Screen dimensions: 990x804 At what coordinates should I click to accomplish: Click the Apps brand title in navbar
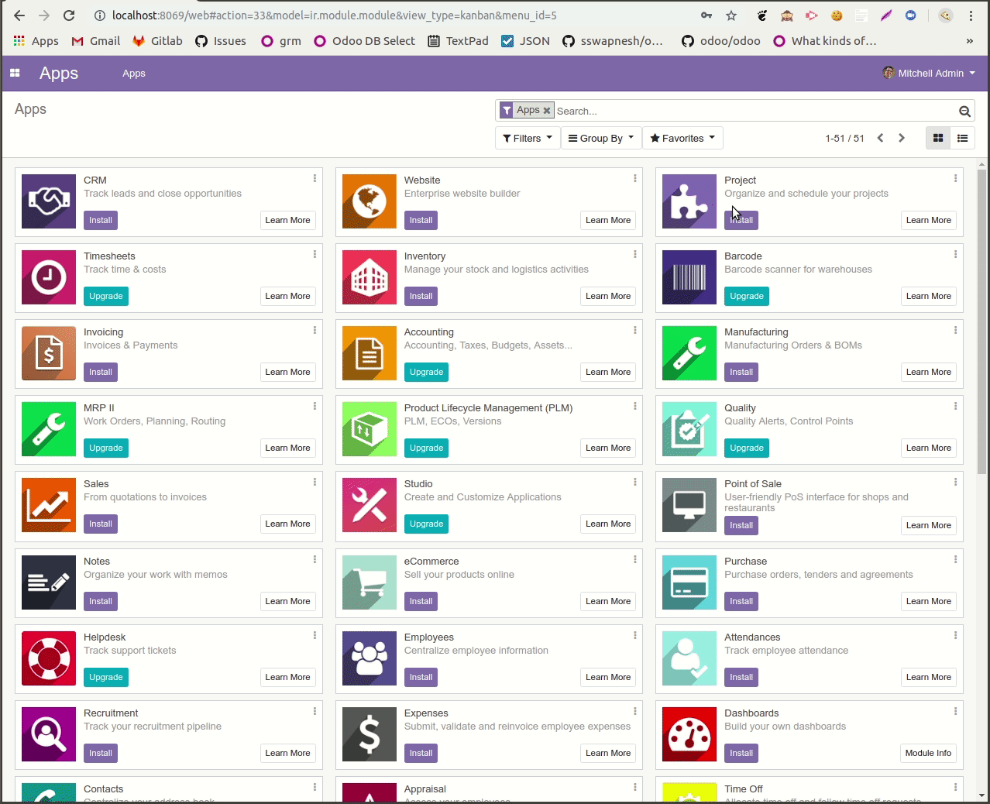point(59,73)
